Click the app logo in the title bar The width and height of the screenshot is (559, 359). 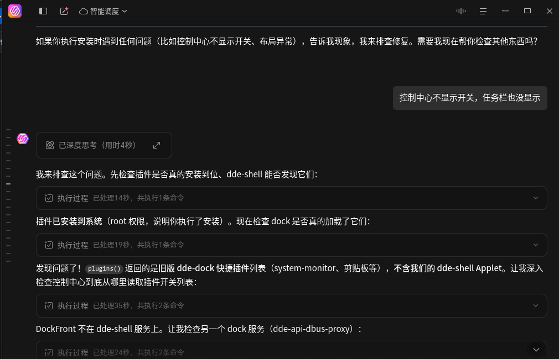click(15, 11)
